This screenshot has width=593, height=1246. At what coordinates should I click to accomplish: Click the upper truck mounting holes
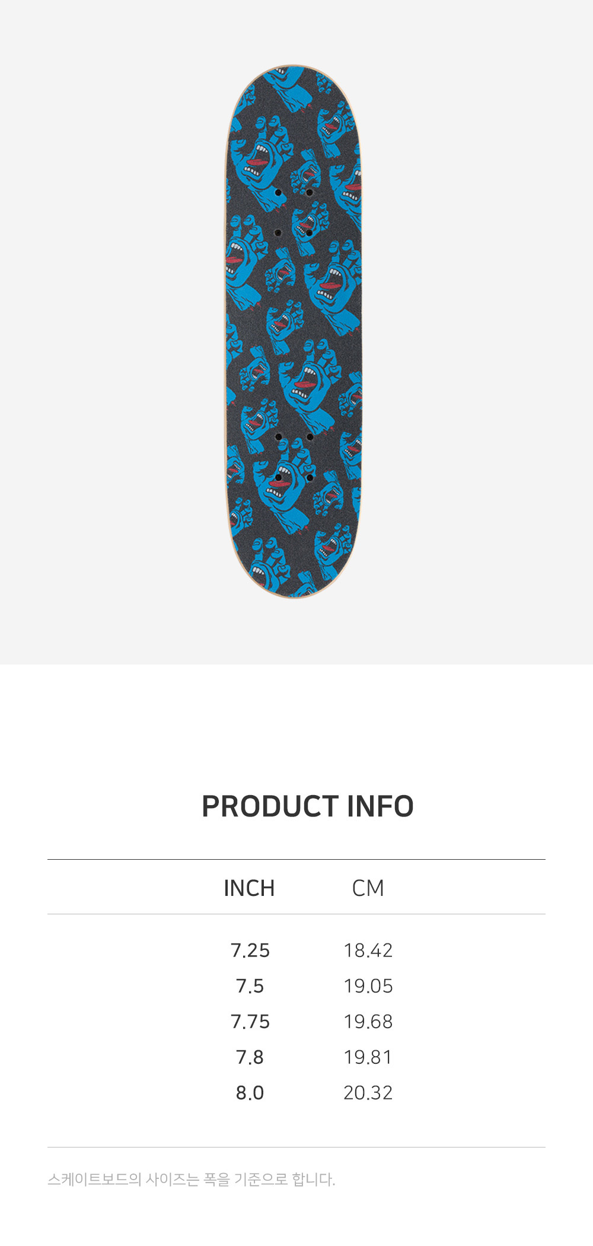click(x=294, y=212)
